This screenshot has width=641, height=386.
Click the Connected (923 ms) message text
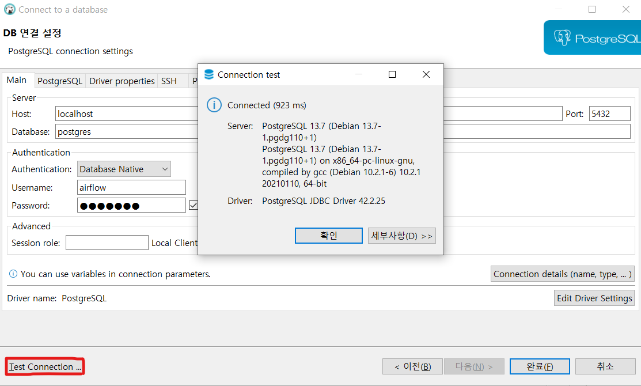pyautogui.click(x=267, y=105)
